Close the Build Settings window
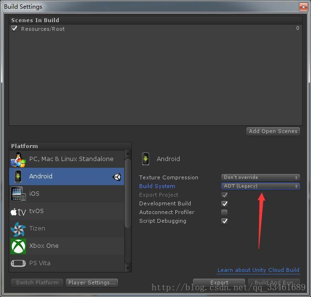The width and height of the screenshot is (311, 297). point(303,7)
